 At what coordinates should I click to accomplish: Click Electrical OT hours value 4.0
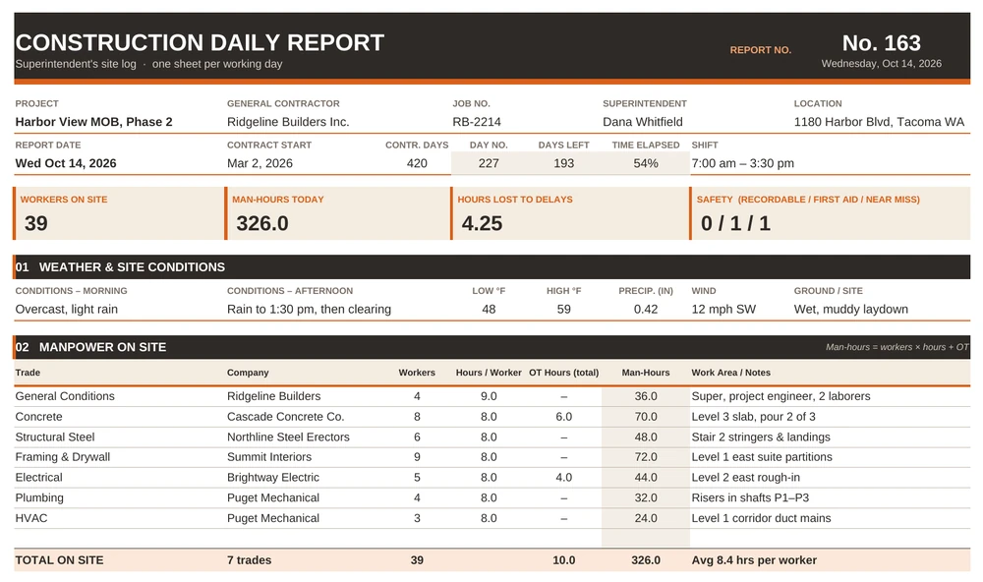(x=563, y=477)
